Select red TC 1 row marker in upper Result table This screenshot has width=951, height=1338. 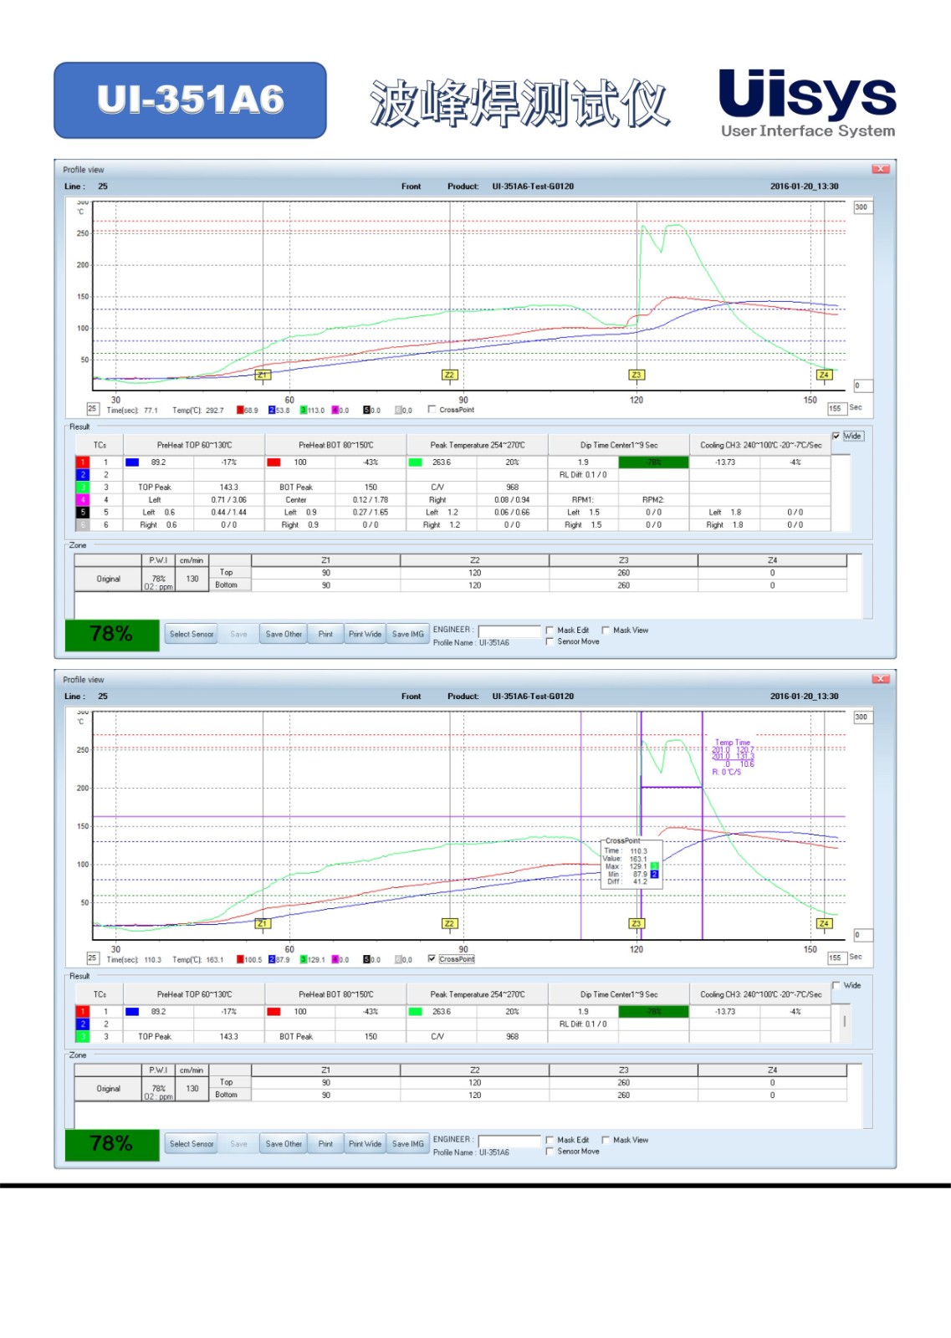tap(83, 462)
